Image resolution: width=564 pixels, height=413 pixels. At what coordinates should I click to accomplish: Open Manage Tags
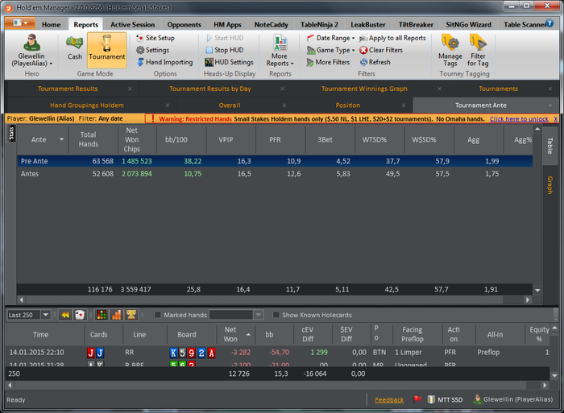(450, 51)
